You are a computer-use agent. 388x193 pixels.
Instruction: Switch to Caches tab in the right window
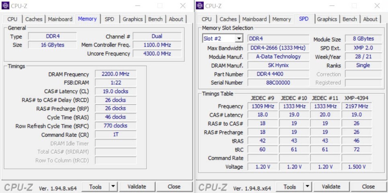pyautogui.click(x=228, y=19)
